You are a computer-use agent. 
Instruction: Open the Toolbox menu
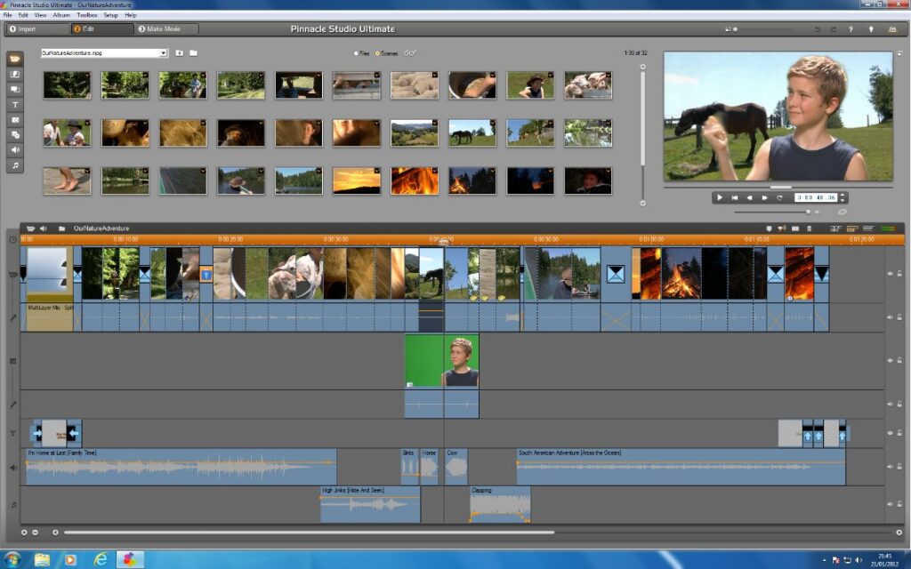pos(87,15)
